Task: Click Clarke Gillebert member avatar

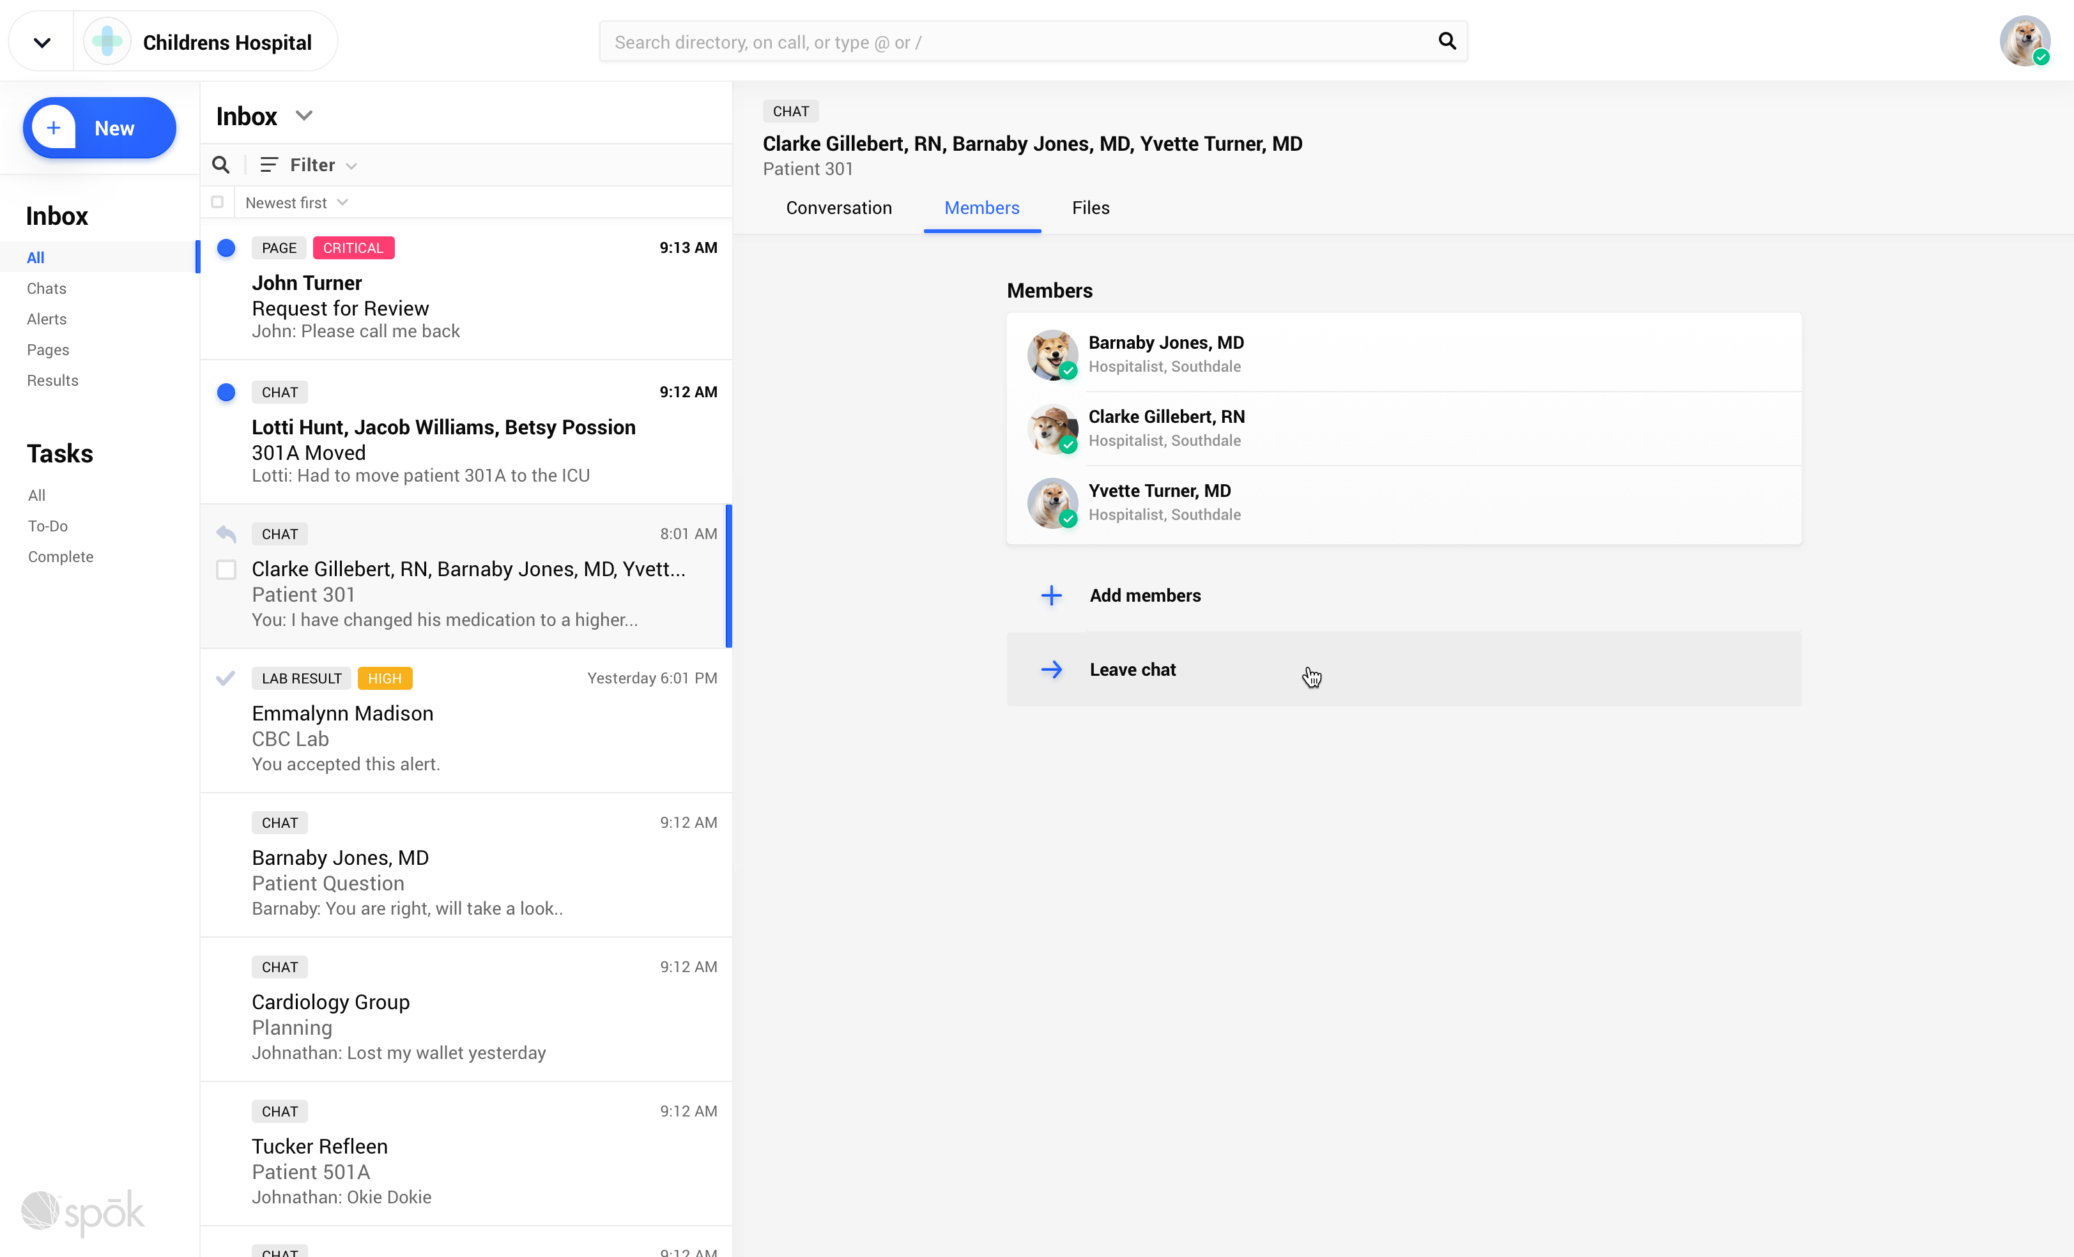Action: pos(1052,428)
